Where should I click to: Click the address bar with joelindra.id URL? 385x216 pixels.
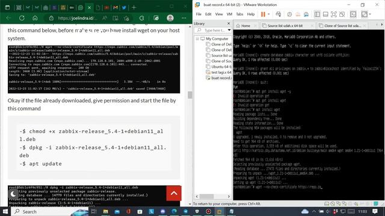pyautogui.click(x=78, y=18)
